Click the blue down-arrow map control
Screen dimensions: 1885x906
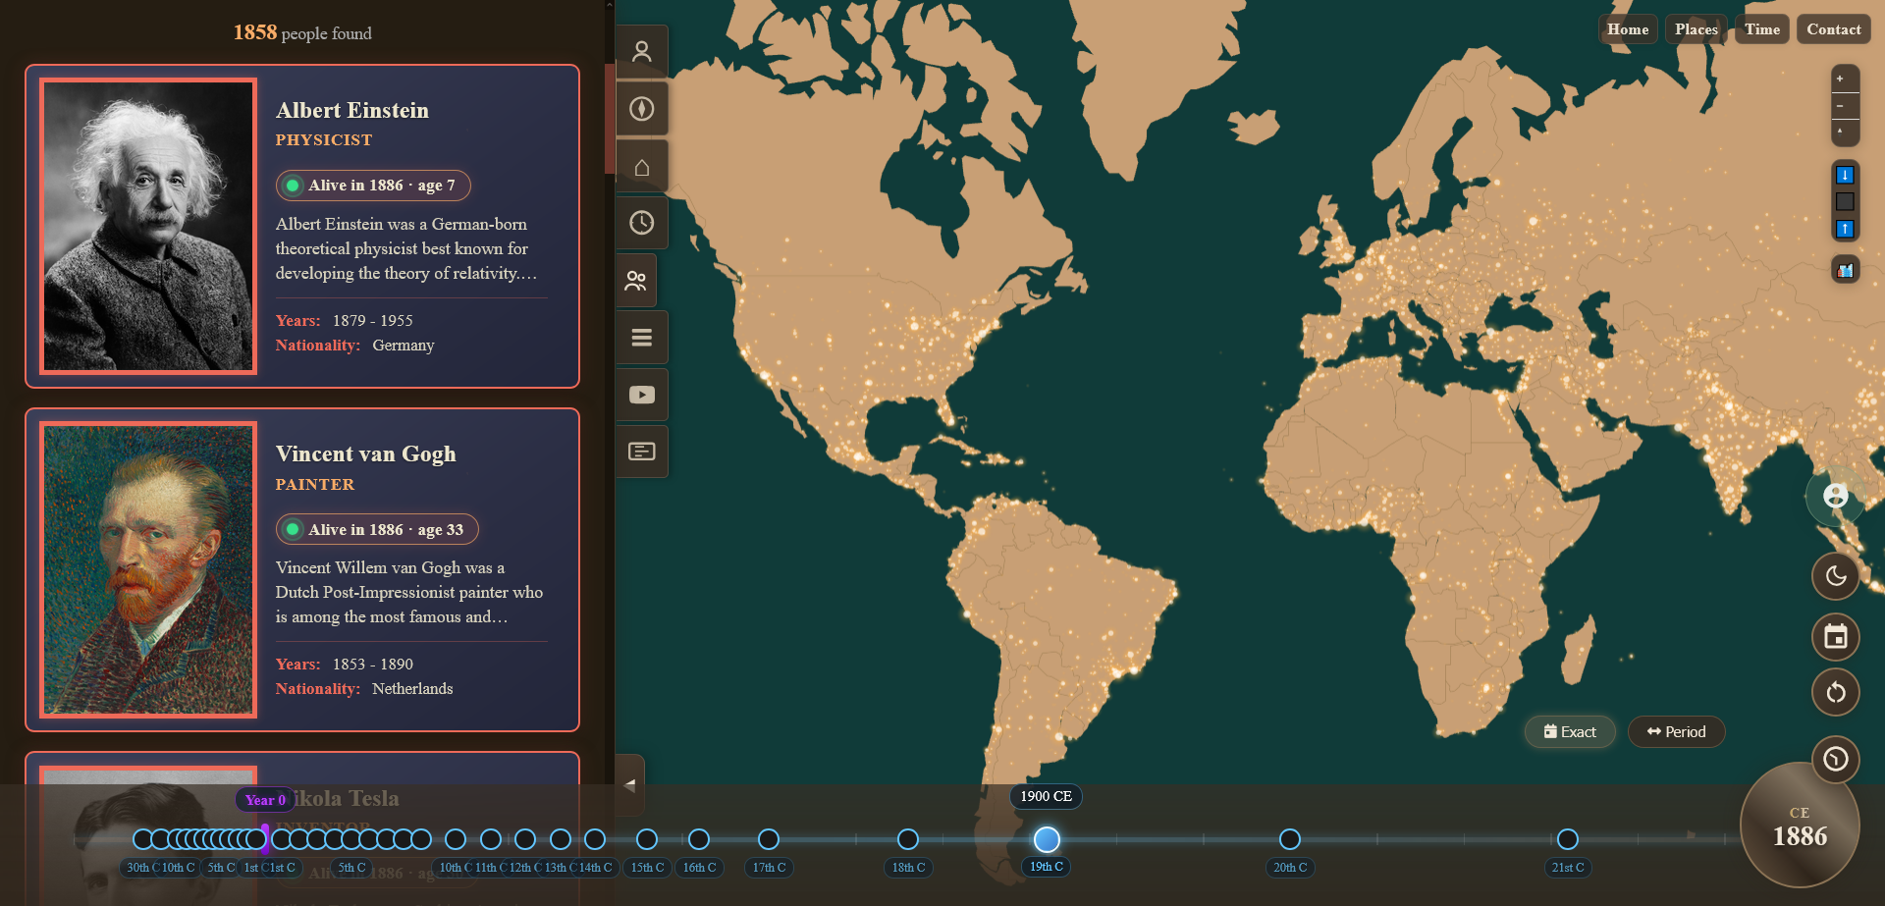(x=1845, y=175)
